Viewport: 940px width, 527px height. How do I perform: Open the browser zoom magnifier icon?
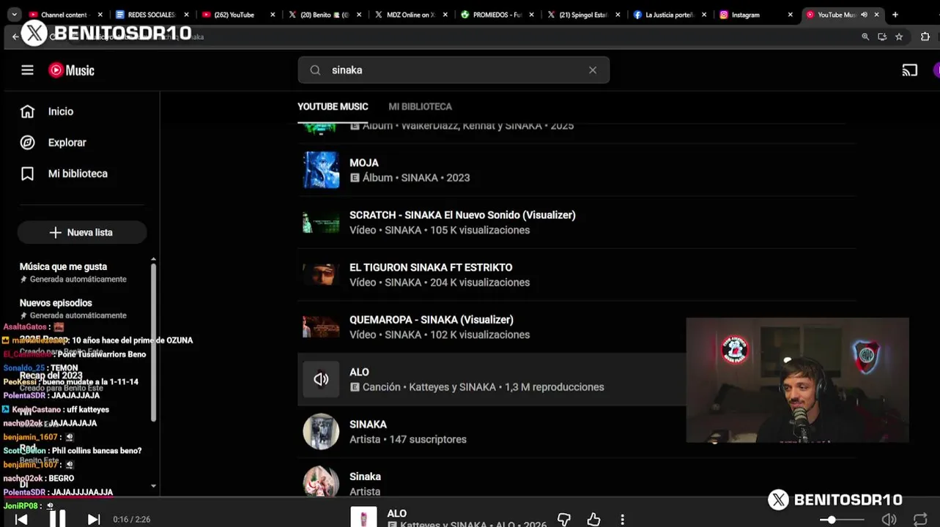865,37
